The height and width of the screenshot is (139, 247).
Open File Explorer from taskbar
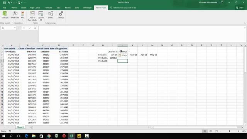(34, 136)
